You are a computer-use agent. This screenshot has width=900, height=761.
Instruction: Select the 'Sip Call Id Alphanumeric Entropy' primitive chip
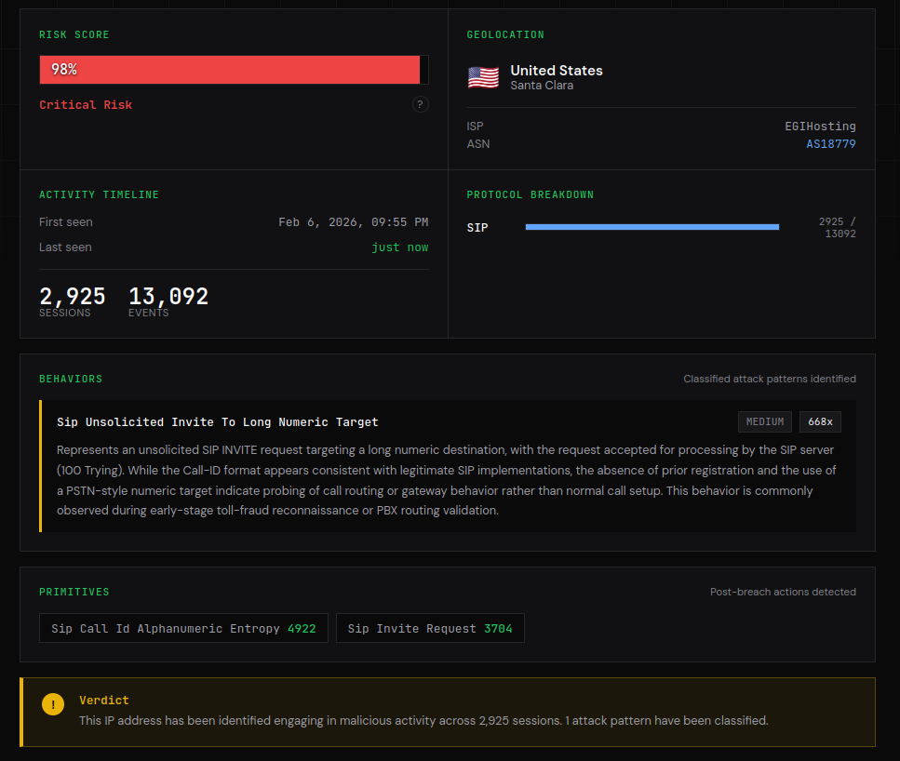click(x=183, y=628)
